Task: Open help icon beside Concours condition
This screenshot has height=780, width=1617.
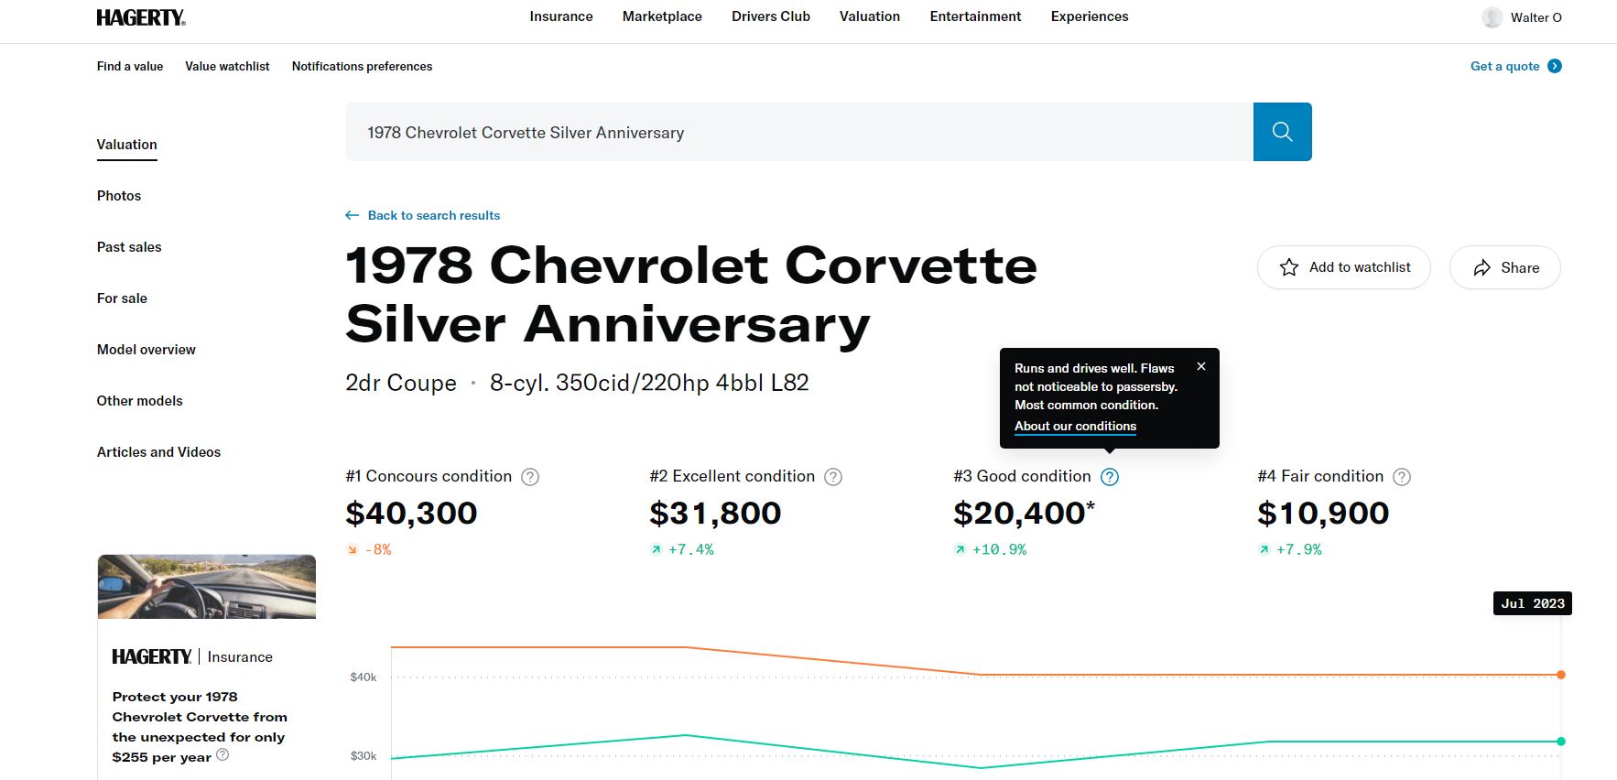Action: (x=530, y=477)
